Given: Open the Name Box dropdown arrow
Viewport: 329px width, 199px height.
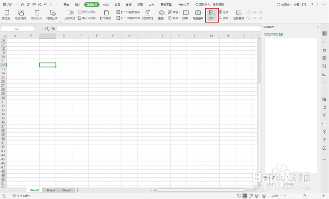Looking at the screenshot, I should click(x=33, y=29).
